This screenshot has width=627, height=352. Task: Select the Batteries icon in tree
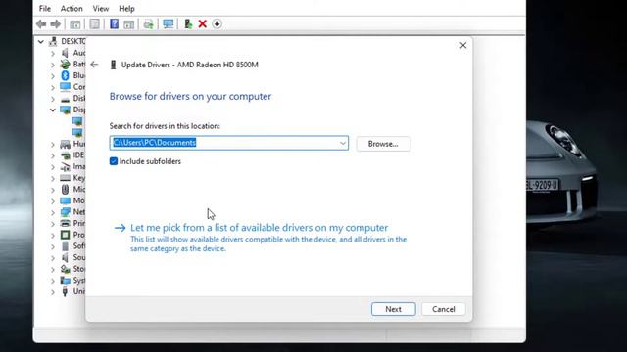[x=65, y=64]
